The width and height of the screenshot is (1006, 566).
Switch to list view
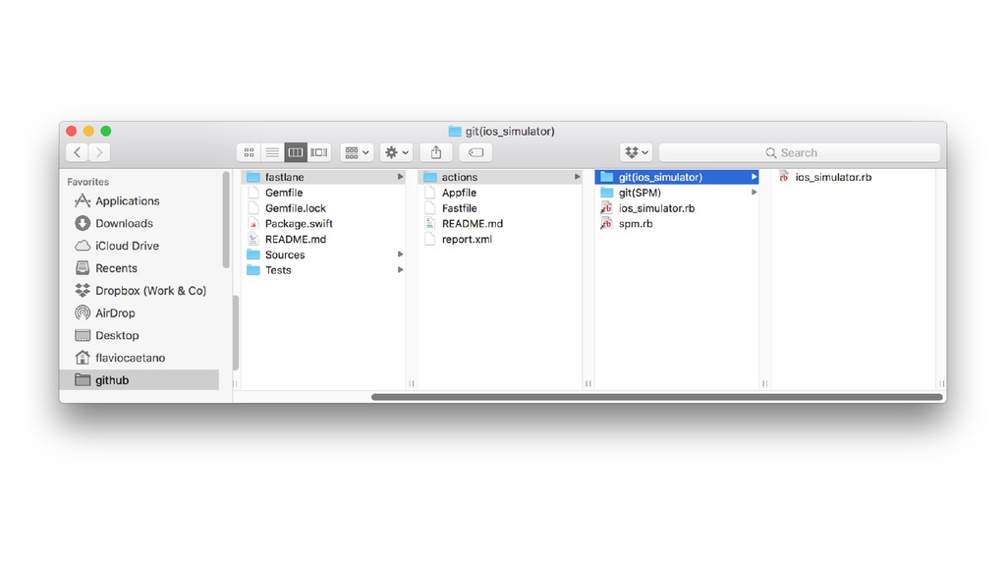click(272, 152)
